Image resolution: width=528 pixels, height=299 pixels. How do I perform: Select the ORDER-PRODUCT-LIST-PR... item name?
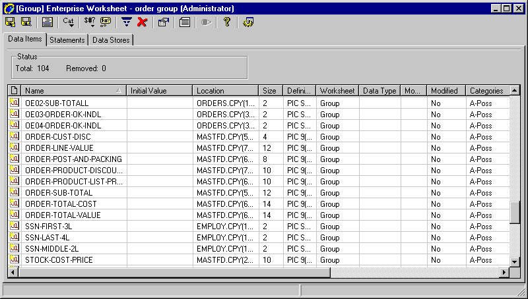pos(74,181)
